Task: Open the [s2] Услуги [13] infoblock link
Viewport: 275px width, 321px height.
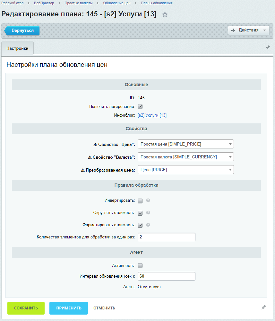Action: click(x=152, y=115)
